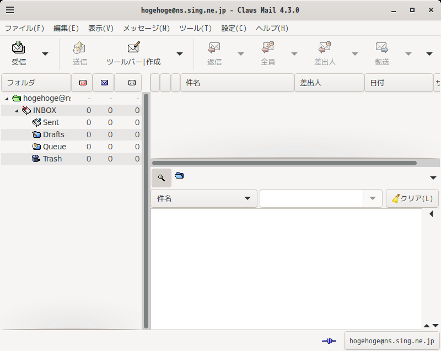
Task: Click the quick search text field
Action: point(311,198)
